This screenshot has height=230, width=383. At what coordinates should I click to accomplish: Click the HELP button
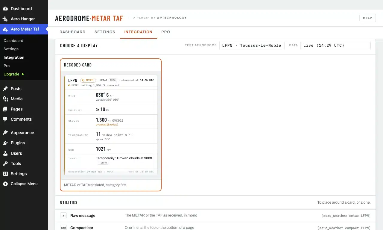[367, 18]
